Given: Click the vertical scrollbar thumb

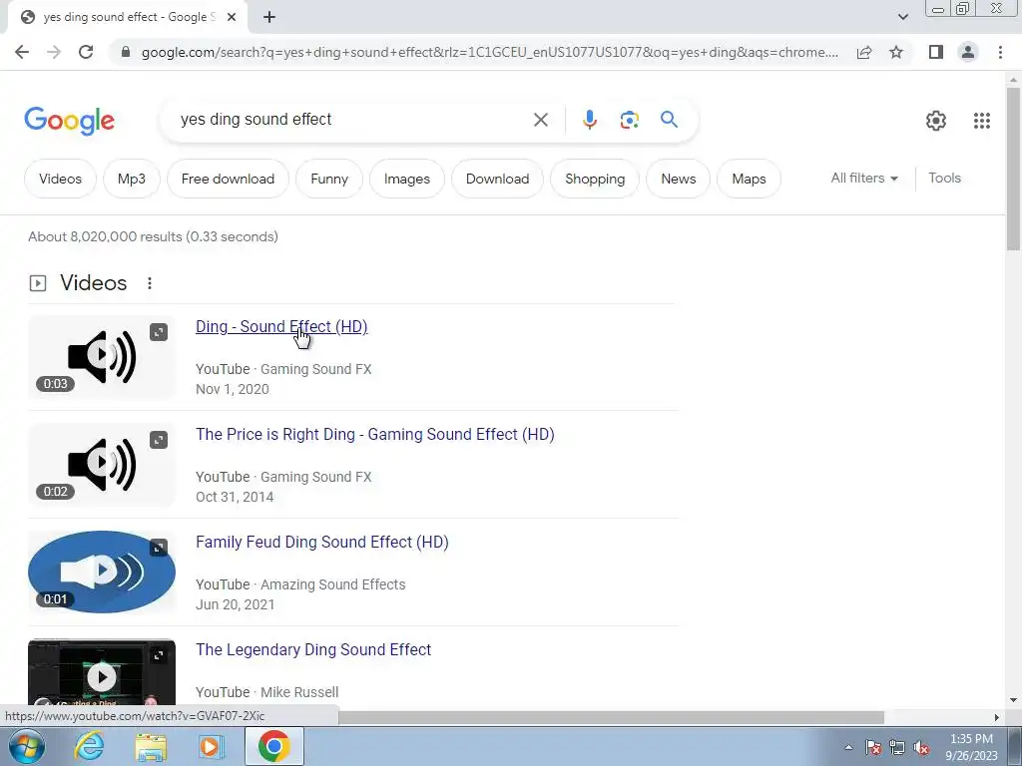Looking at the screenshot, I should click(x=1013, y=169).
